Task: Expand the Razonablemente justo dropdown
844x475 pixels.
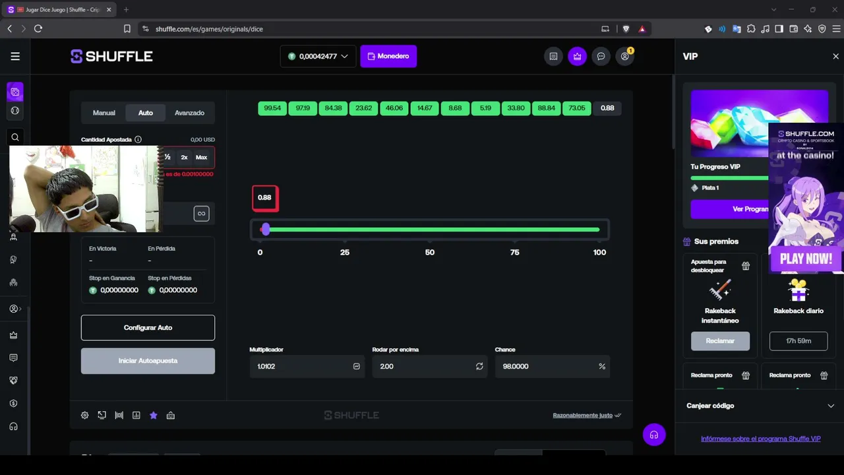Action: click(587, 416)
